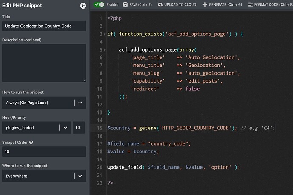Click the save floppy disk icon
Viewport: 293px width, 195px height.
[125, 5]
